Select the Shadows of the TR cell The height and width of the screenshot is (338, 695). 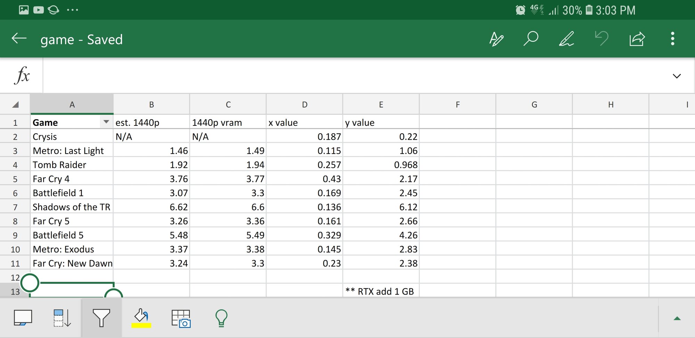[x=72, y=207]
